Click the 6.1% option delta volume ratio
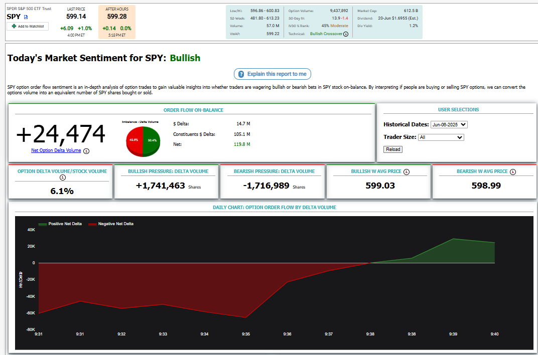The width and height of the screenshot is (538, 355). coord(62,191)
